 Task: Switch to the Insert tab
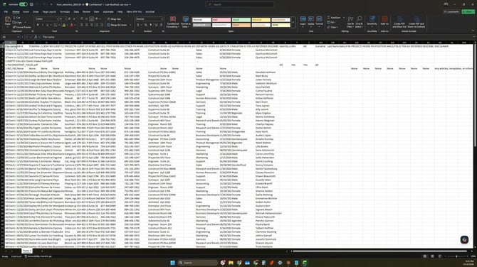(x=26, y=12)
